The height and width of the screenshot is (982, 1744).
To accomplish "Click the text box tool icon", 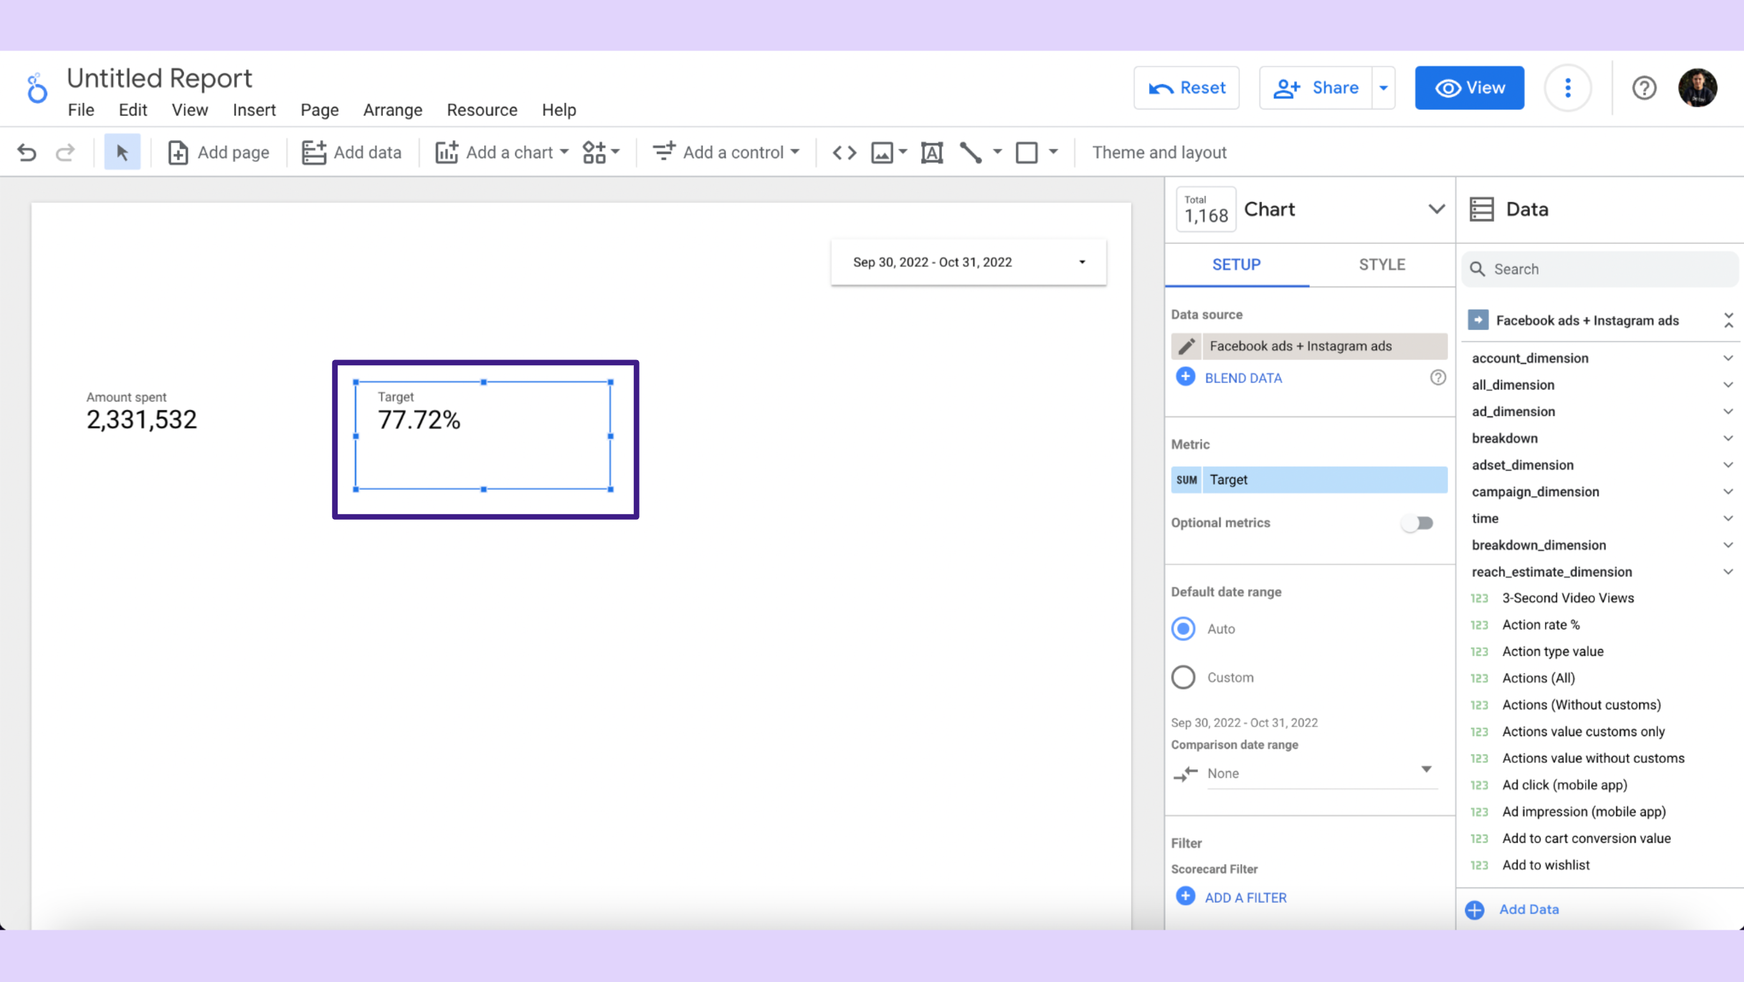I will click(931, 153).
